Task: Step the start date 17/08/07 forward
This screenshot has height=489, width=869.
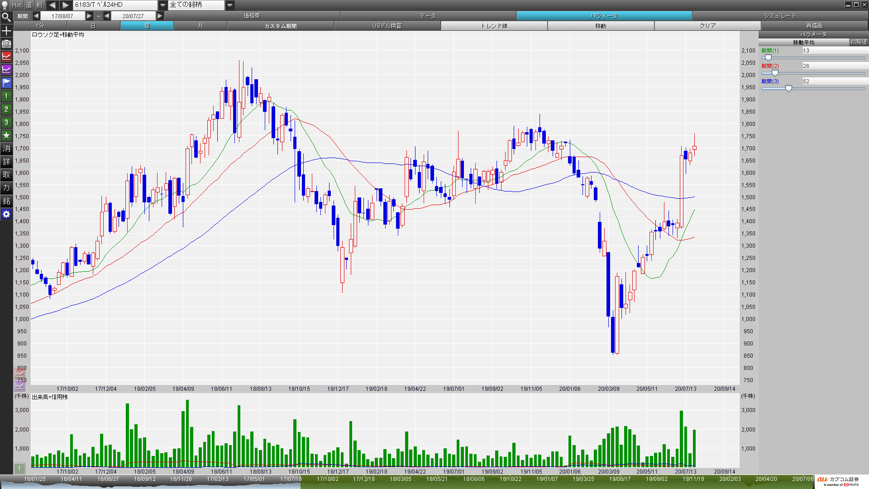Action: coord(89,16)
